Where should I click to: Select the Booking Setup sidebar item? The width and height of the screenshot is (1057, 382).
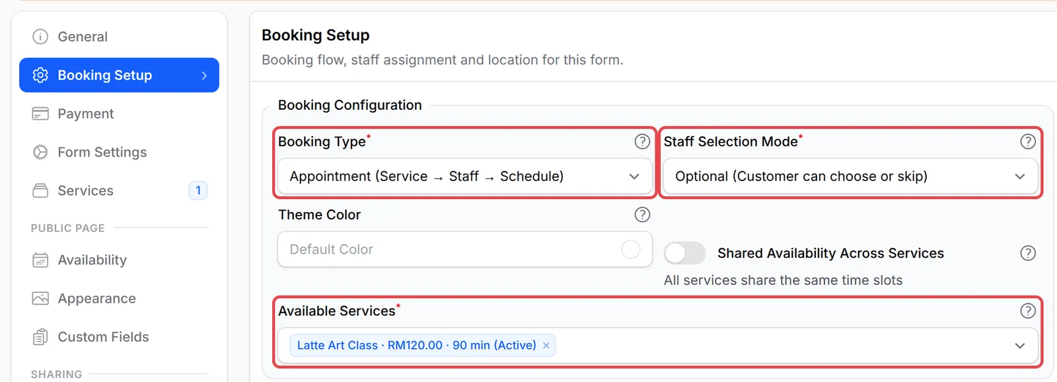click(x=119, y=75)
